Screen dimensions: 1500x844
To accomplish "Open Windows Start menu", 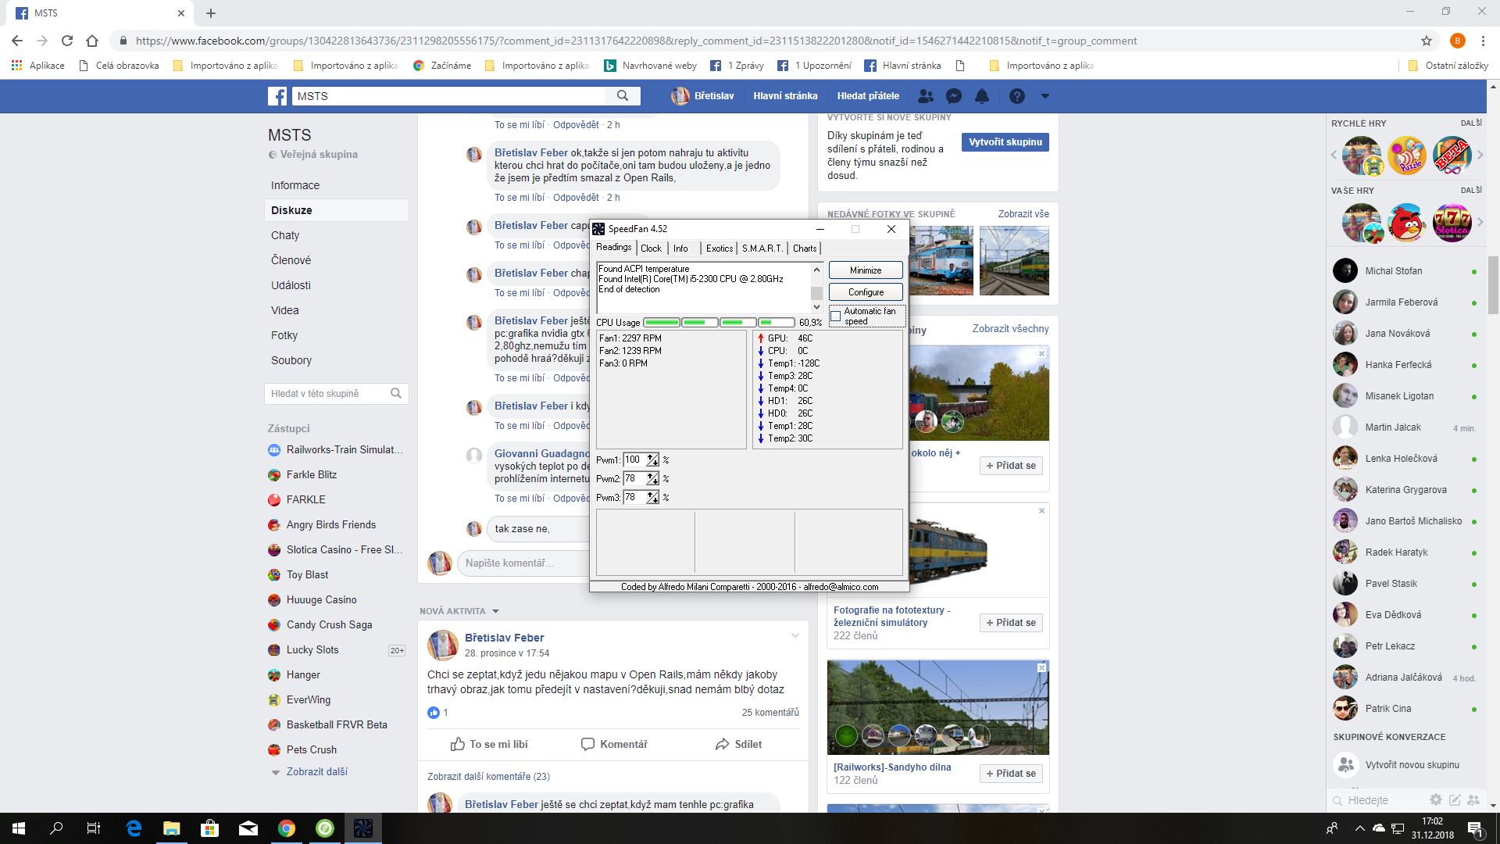I will click(19, 828).
